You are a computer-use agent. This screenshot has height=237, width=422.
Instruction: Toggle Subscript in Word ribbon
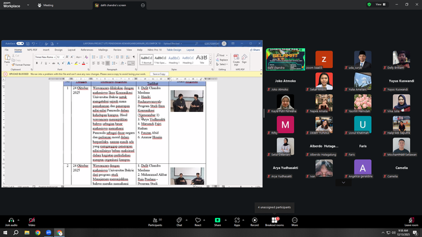click(59, 63)
